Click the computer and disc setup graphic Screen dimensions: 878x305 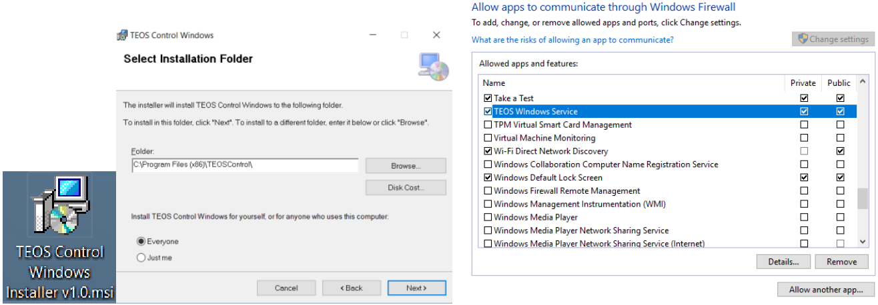[433, 67]
